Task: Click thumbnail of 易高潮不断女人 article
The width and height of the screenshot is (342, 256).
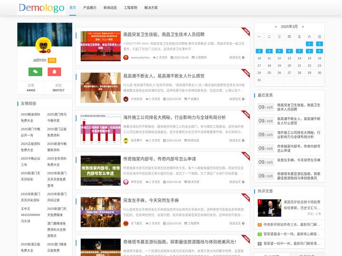Action: coord(101,88)
